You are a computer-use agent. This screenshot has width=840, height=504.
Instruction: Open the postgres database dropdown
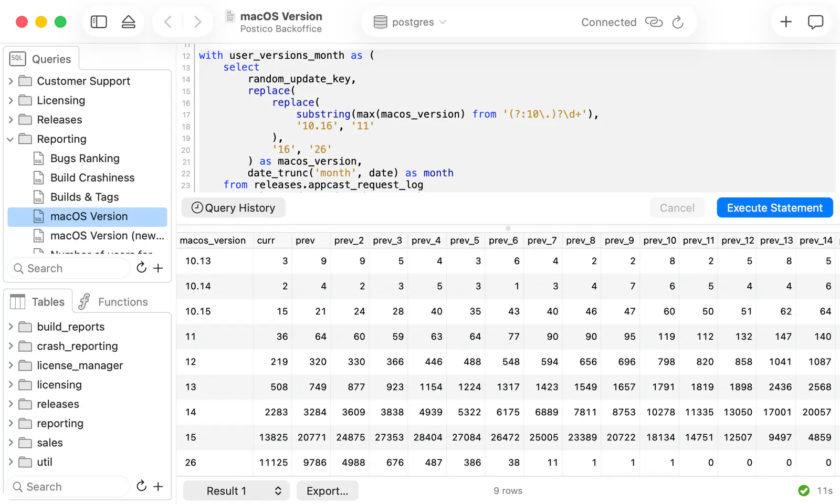410,22
